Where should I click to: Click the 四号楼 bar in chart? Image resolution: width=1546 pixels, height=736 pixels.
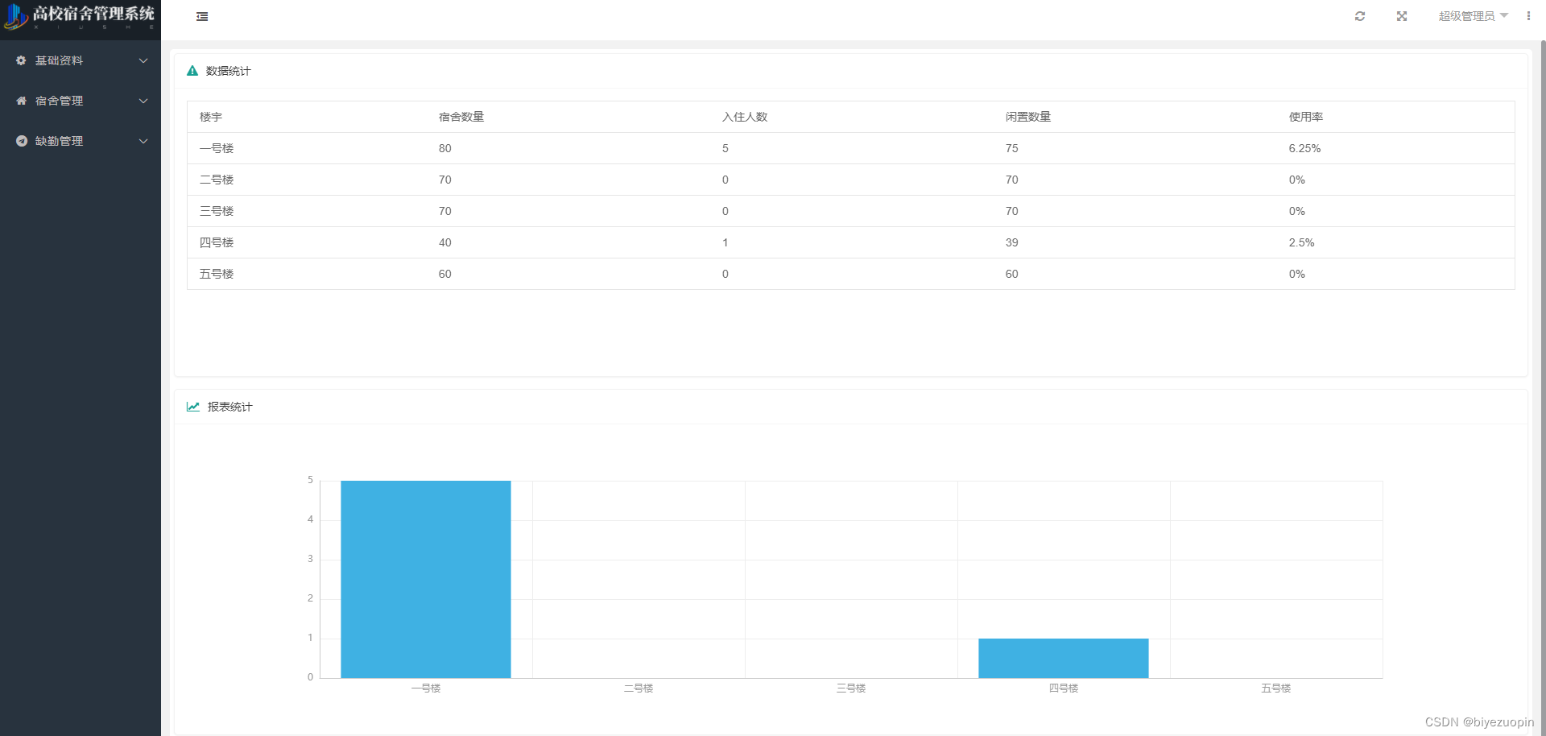[x=1064, y=658]
